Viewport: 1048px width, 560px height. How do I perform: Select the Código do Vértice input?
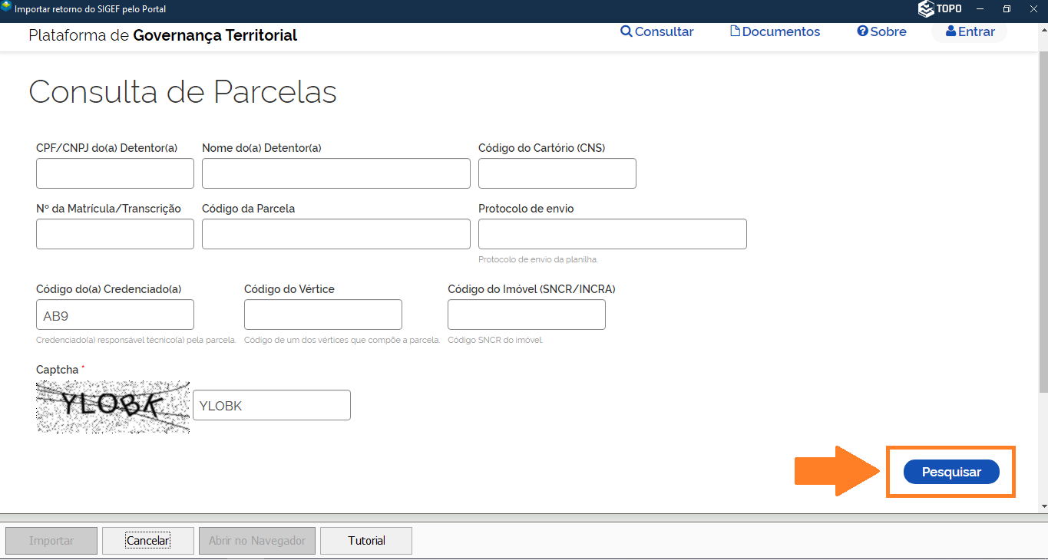[322, 315]
